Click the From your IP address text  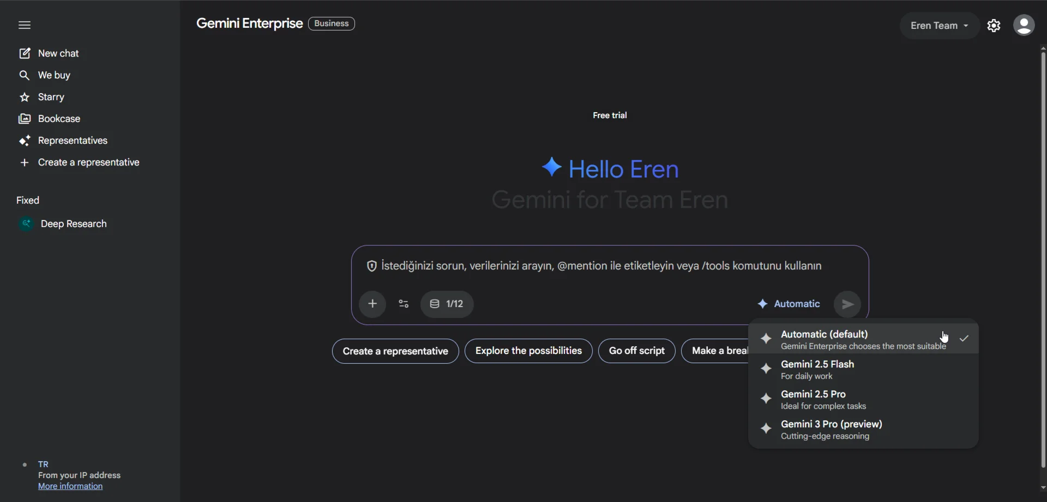[80, 475]
